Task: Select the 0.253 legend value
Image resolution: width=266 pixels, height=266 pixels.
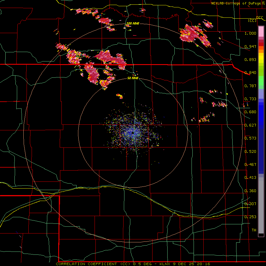Action: click(250, 217)
